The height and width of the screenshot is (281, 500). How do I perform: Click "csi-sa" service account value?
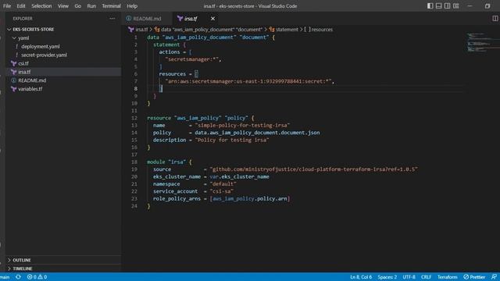coord(222,191)
